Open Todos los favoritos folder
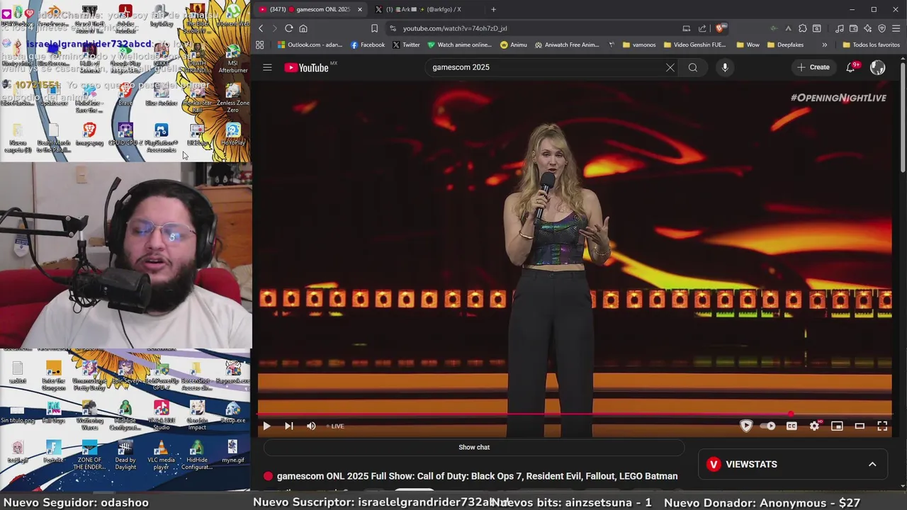 click(871, 45)
